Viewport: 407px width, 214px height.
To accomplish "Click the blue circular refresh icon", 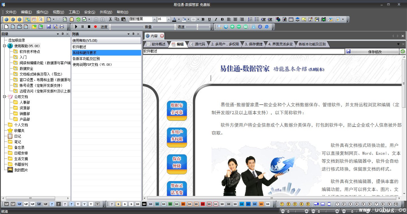I will tap(226, 27).
